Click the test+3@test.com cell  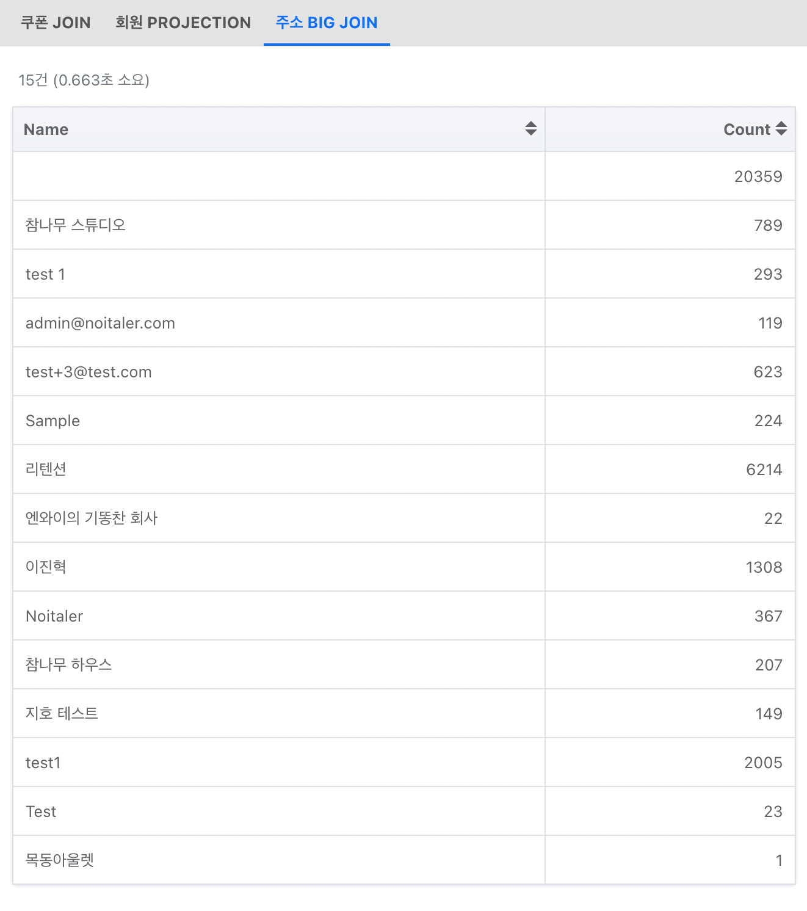click(x=89, y=372)
